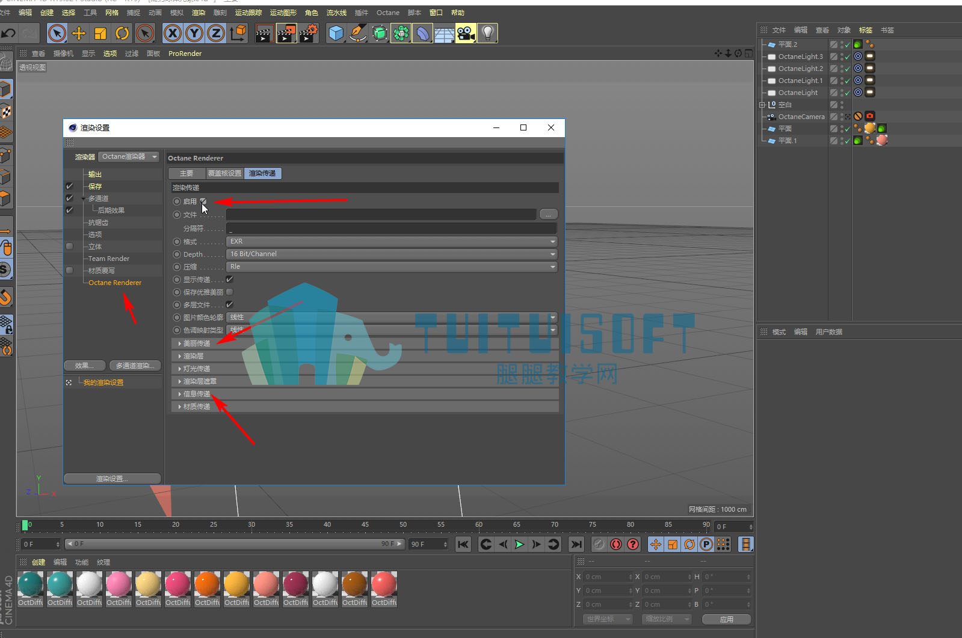The image size is (962, 638).
Task: Toggle X axis lock icon
Action: pos(173,33)
